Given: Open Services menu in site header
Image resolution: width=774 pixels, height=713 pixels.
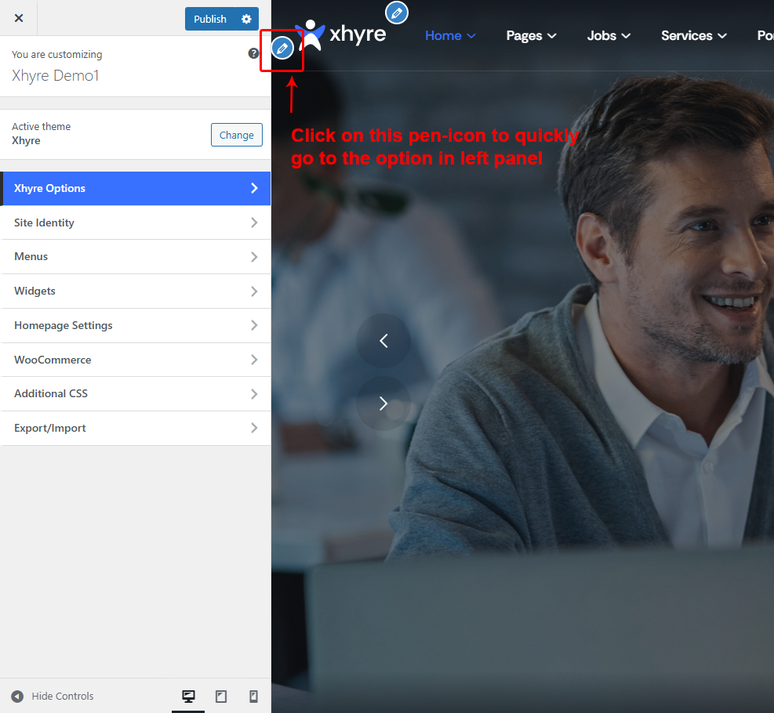Looking at the screenshot, I should coord(693,35).
